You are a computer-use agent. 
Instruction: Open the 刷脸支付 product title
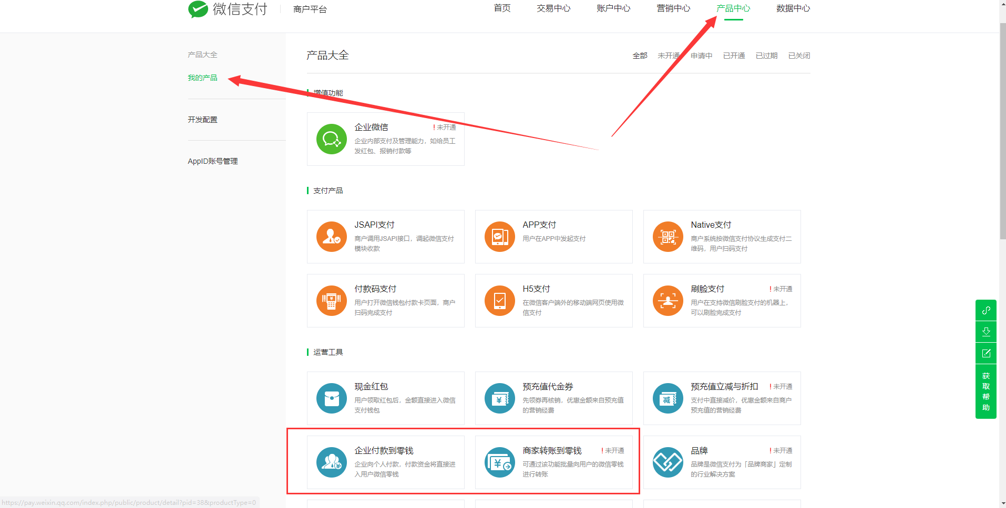coord(707,289)
